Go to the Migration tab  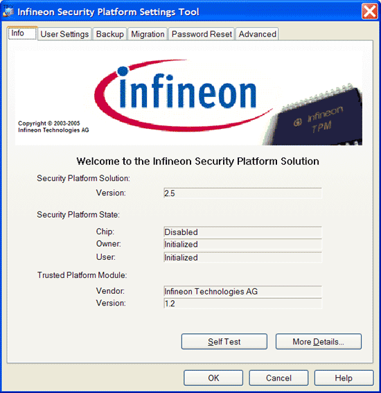148,34
